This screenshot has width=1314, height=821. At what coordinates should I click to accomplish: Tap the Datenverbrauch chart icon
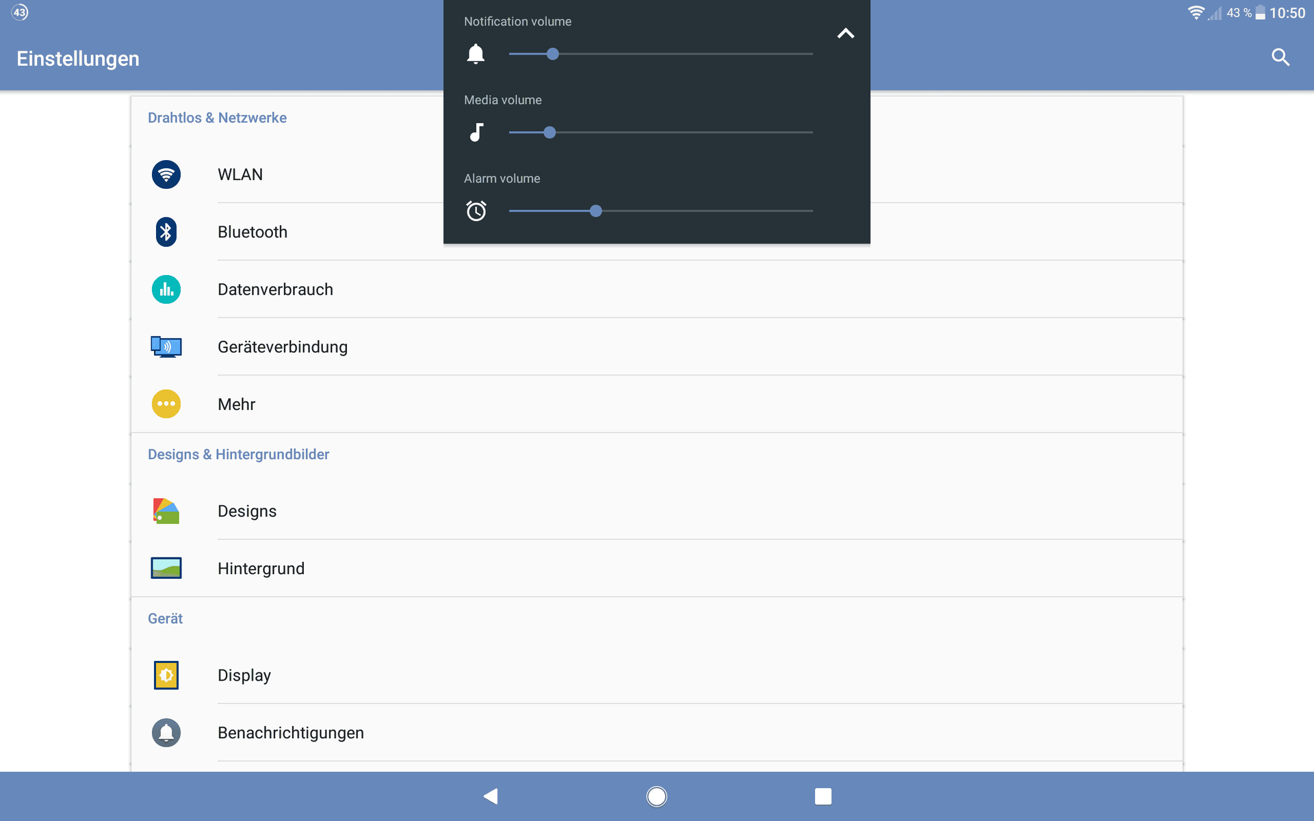point(166,289)
